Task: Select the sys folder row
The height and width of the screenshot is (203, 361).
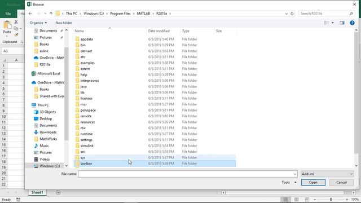Action: [x=155, y=158]
